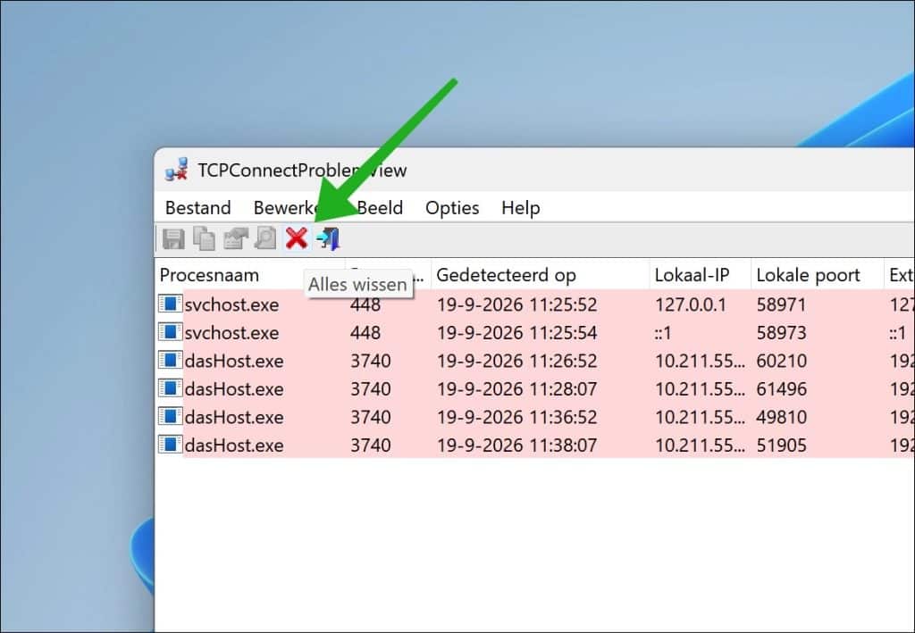Click the process icon of the 11:26:52 dasHost.exe row
The width and height of the screenshot is (915, 633).
tap(170, 360)
